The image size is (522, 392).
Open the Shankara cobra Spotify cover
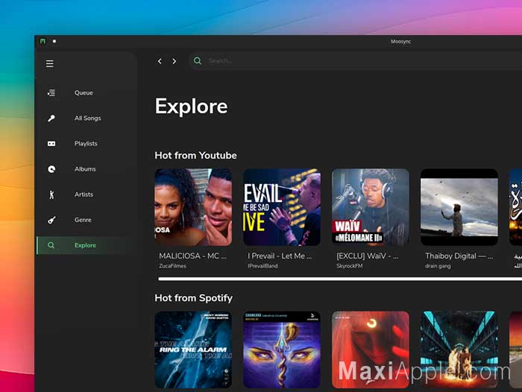click(282, 350)
